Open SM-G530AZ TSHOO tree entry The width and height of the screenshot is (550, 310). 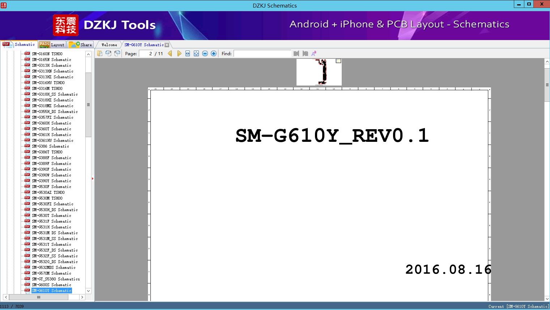coord(48,192)
